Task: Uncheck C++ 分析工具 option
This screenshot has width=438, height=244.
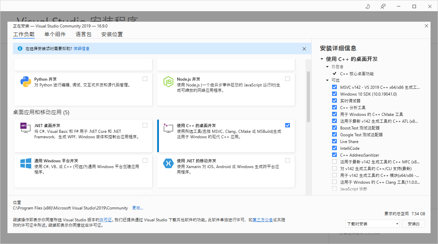Action: (x=334, y=107)
